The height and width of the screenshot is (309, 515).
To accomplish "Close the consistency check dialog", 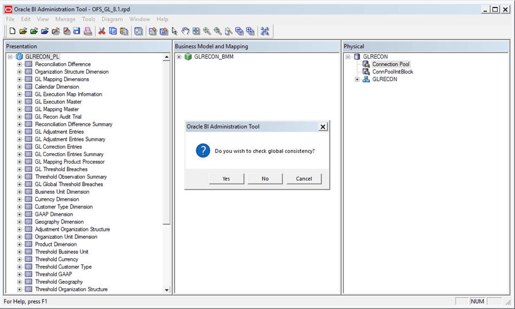I will (323, 126).
